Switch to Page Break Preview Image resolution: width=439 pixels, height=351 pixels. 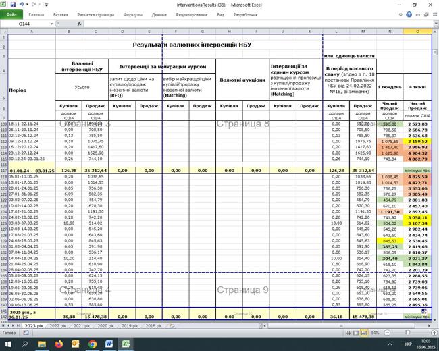click(x=364, y=333)
